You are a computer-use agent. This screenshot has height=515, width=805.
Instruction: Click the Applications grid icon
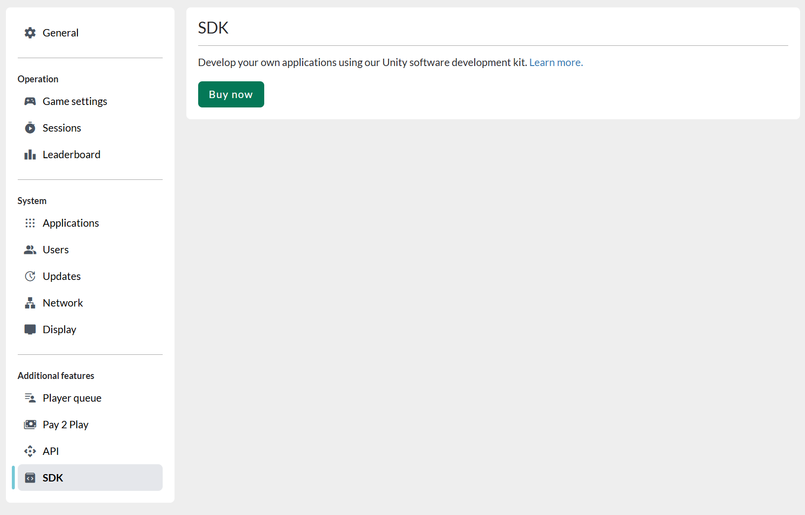30,223
